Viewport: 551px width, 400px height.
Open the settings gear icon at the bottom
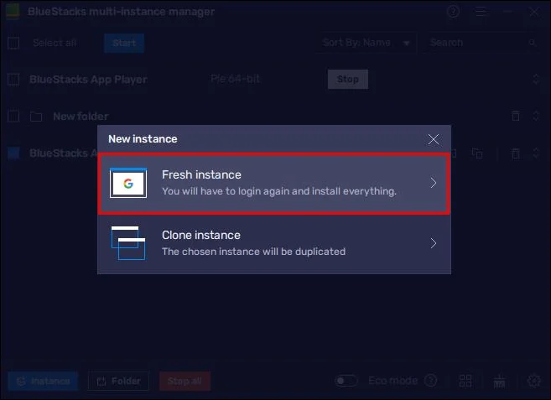[533, 381]
